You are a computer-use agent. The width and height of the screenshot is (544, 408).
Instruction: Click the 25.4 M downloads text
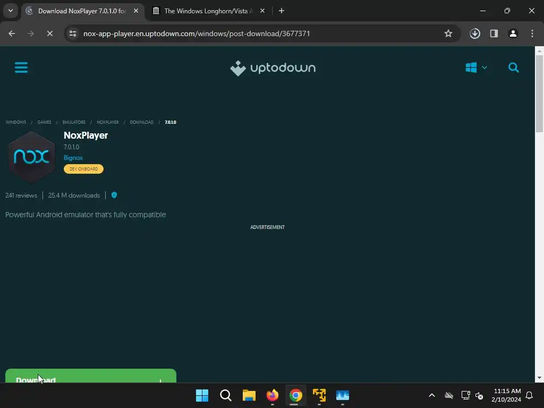[74, 195]
